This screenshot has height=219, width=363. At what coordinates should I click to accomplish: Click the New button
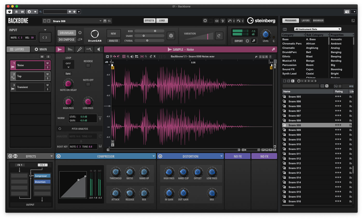(x=114, y=33)
